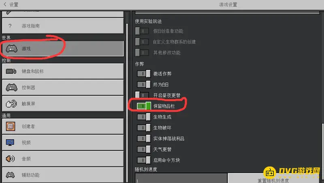Click the speaker icon for 音频
This screenshot has width=324, height=183.
click(x=10, y=159)
